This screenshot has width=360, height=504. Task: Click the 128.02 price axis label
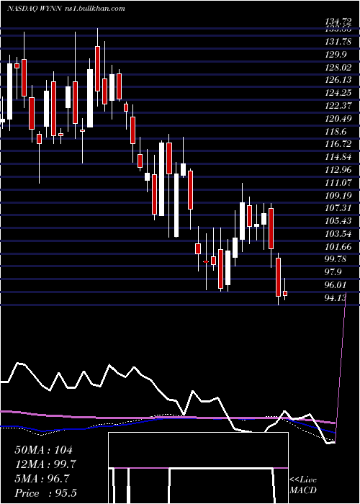pyautogui.click(x=338, y=68)
